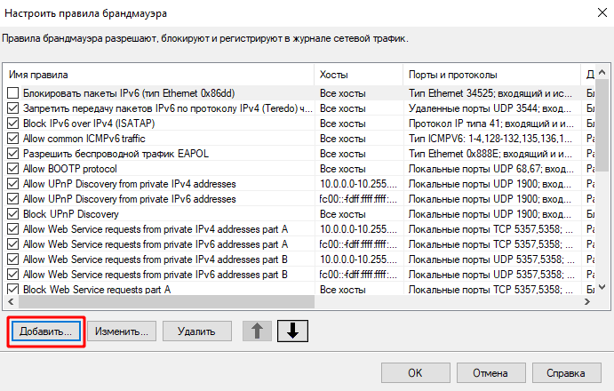Viewport: 614px width, 391px height.
Task: Disable the Allow BOOTP protocol checkbox
Action: [12, 169]
